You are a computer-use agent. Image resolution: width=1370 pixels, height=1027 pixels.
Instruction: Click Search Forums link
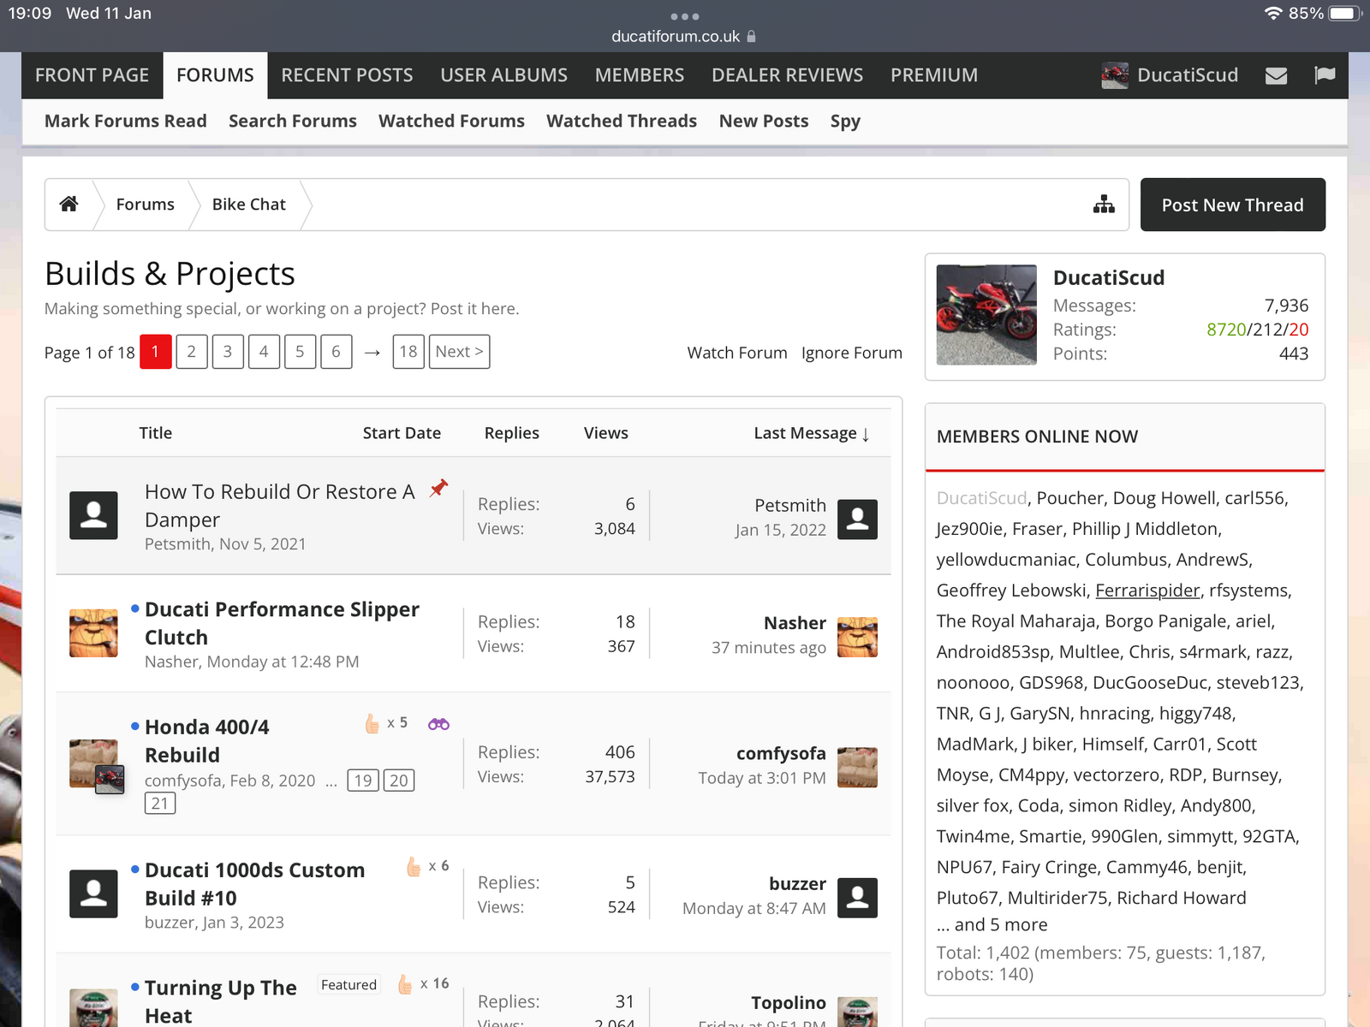tap(293, 122)
